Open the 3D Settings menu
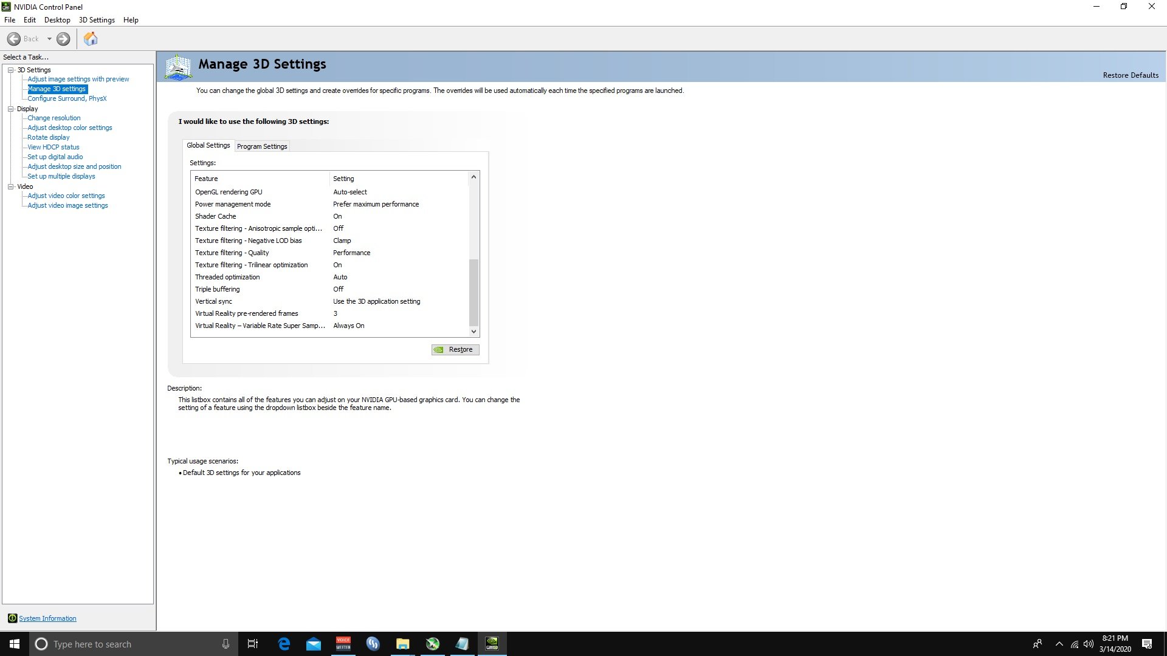The width and height of the screenshot is (1167, 656). click(x=97, y=20)
